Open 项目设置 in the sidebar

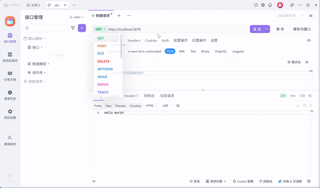(10, 114)
